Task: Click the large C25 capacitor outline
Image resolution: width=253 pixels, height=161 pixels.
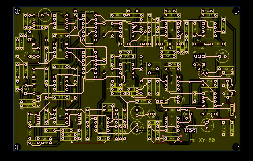Action: [222, 56]
